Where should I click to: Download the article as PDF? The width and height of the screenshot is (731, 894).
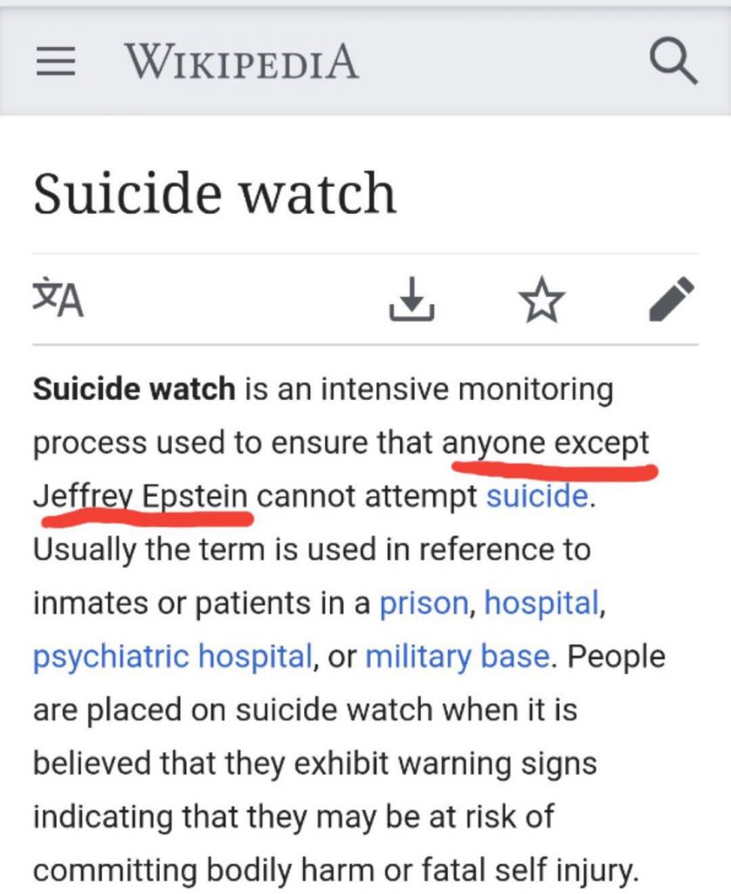coord(411,299)
